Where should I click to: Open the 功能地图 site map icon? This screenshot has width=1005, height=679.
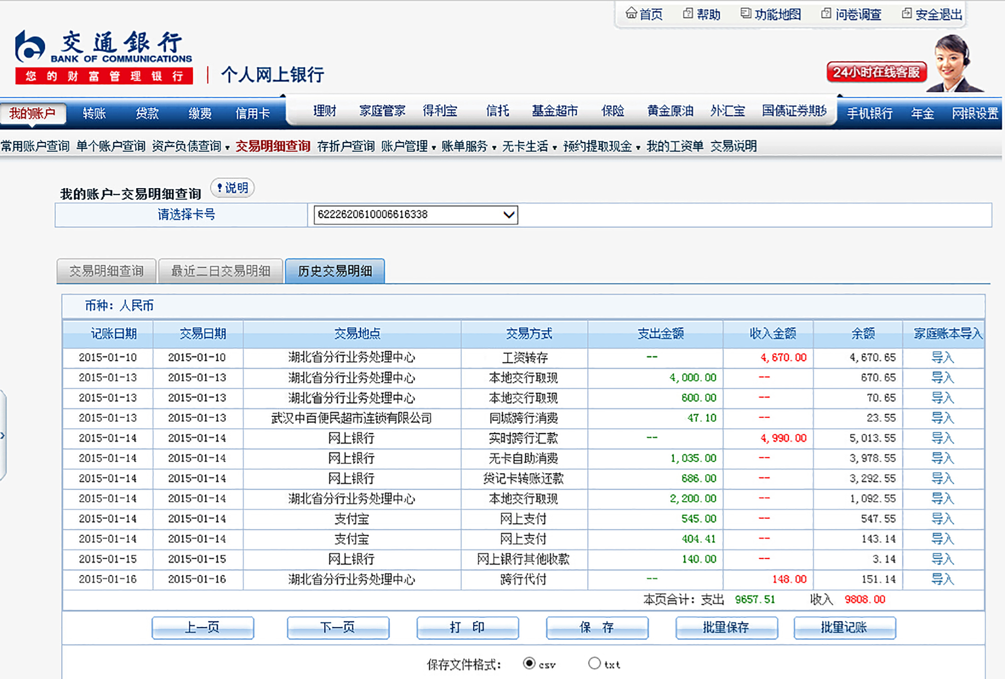[746, 13]
